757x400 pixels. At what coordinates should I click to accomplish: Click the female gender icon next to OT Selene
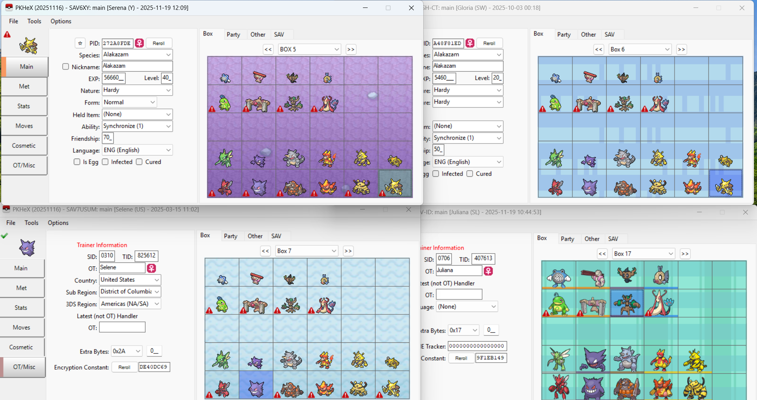151,268
